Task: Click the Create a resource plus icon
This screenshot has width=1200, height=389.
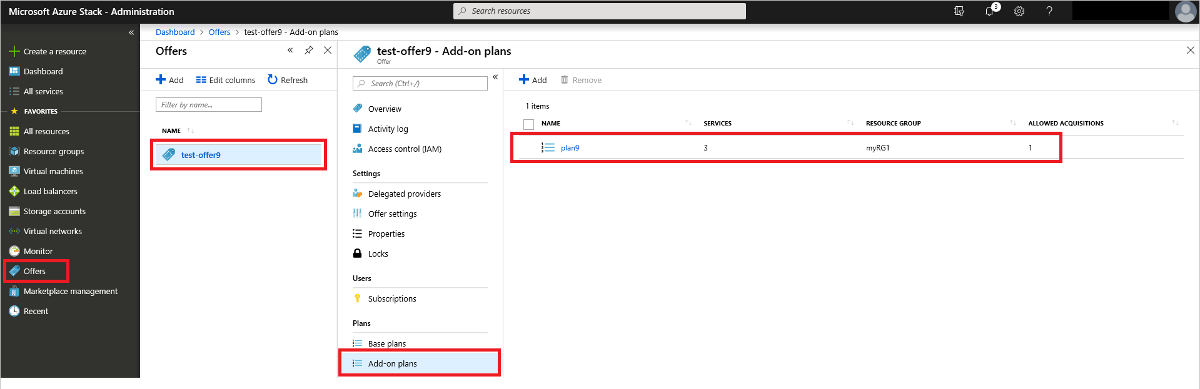Action: 14,51
